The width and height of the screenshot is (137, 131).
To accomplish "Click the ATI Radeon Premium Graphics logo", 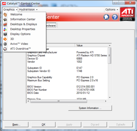I will click(x=128, y=14).
